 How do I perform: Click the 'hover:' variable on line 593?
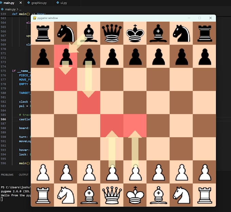coord(24,150)
